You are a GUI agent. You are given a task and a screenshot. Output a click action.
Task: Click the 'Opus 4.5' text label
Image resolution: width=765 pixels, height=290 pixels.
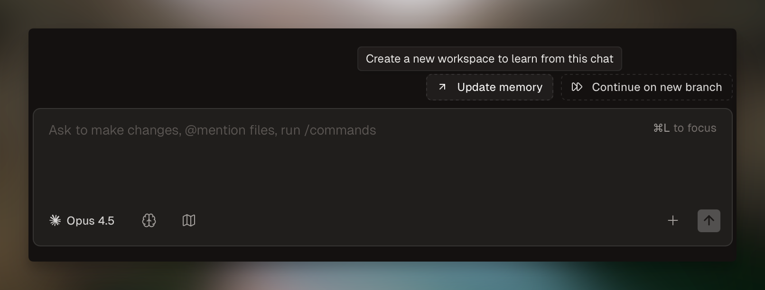(x=90, y=220)
